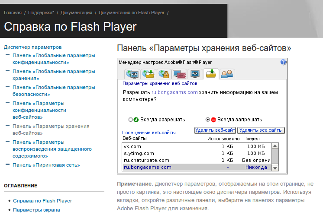This screenshot has width=323, height=215.
Task: Click the 'Посещенные веб-сайты' label
Action: tap(149, 133)
